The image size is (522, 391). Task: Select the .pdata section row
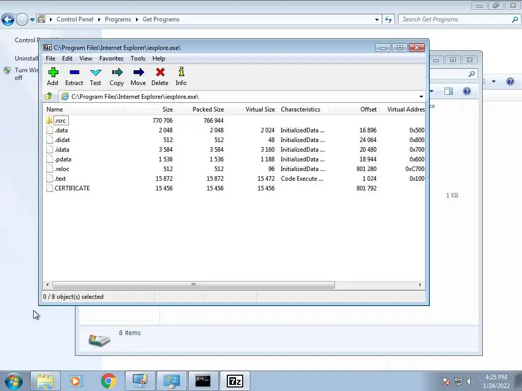(x=234, y=159)
